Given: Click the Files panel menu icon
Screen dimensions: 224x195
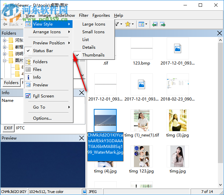Looking at the screenshot, I should [28, 69].
